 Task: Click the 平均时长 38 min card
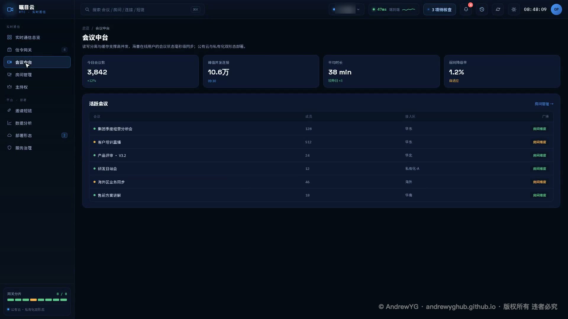[x=381, y=71]
